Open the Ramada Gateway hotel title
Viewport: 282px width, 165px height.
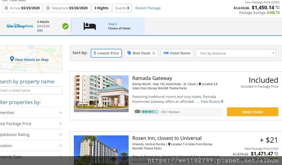click(152, 78)
